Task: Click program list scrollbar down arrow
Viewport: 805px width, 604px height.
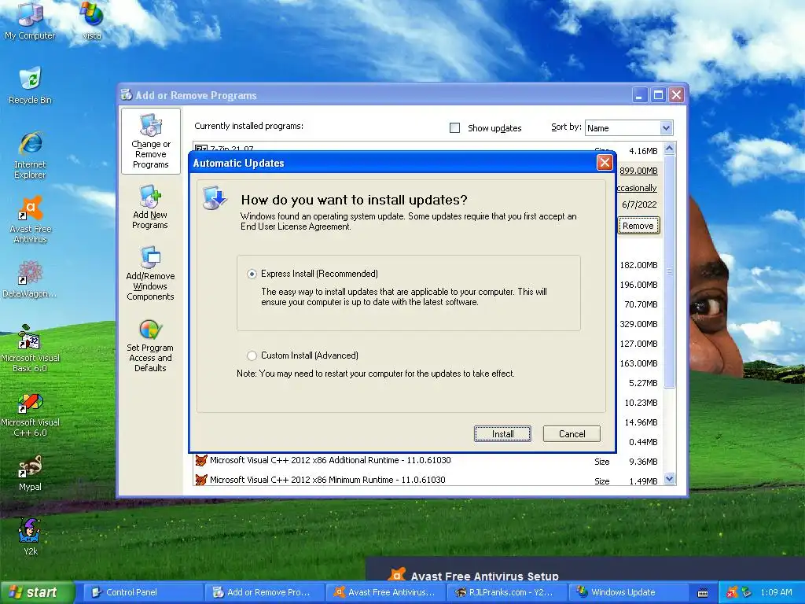Action: [670, 479]
